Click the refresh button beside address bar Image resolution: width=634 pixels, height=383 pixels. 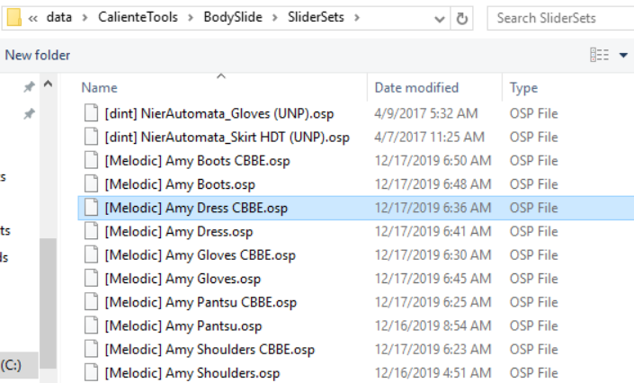coord(461,18)
